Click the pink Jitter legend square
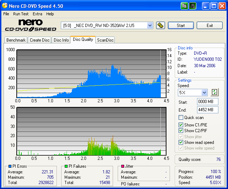The image size is (228, 189). (123, 166)
